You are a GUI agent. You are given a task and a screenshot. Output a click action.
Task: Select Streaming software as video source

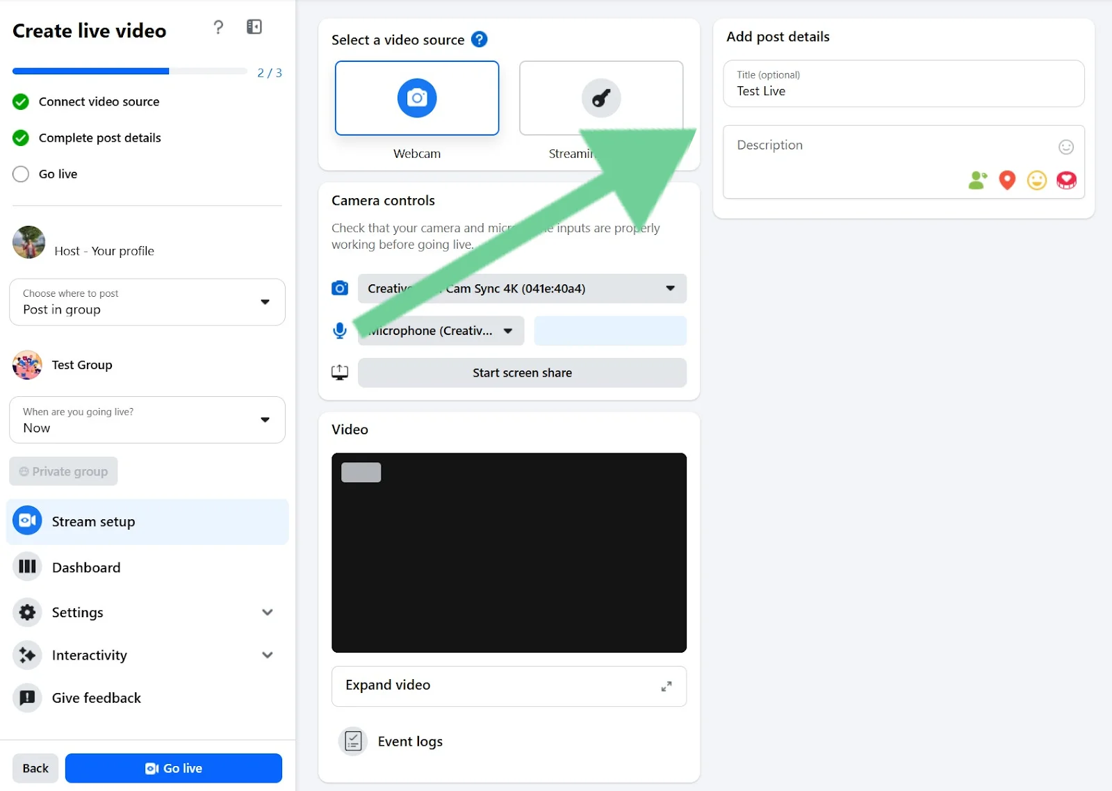[x=600, y=98]
